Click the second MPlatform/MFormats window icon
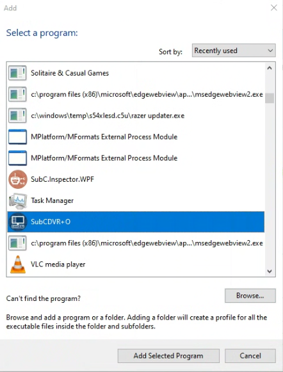The image size is (283, 372). click(17, 158)
